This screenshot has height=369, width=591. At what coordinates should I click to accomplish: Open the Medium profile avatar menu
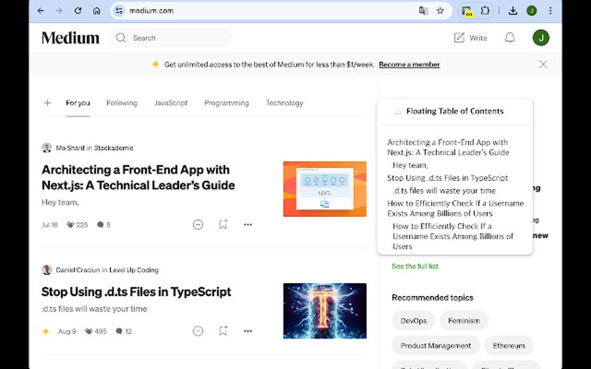pos(541,38)
